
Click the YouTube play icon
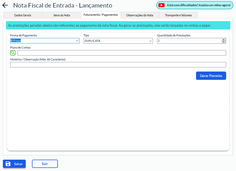click(x=161, y=5)
